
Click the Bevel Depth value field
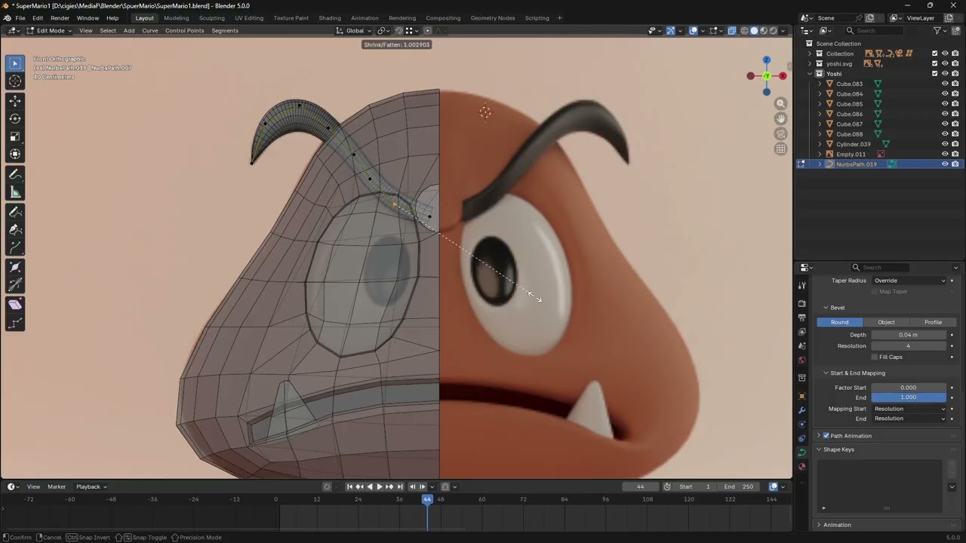coord(909,335)
